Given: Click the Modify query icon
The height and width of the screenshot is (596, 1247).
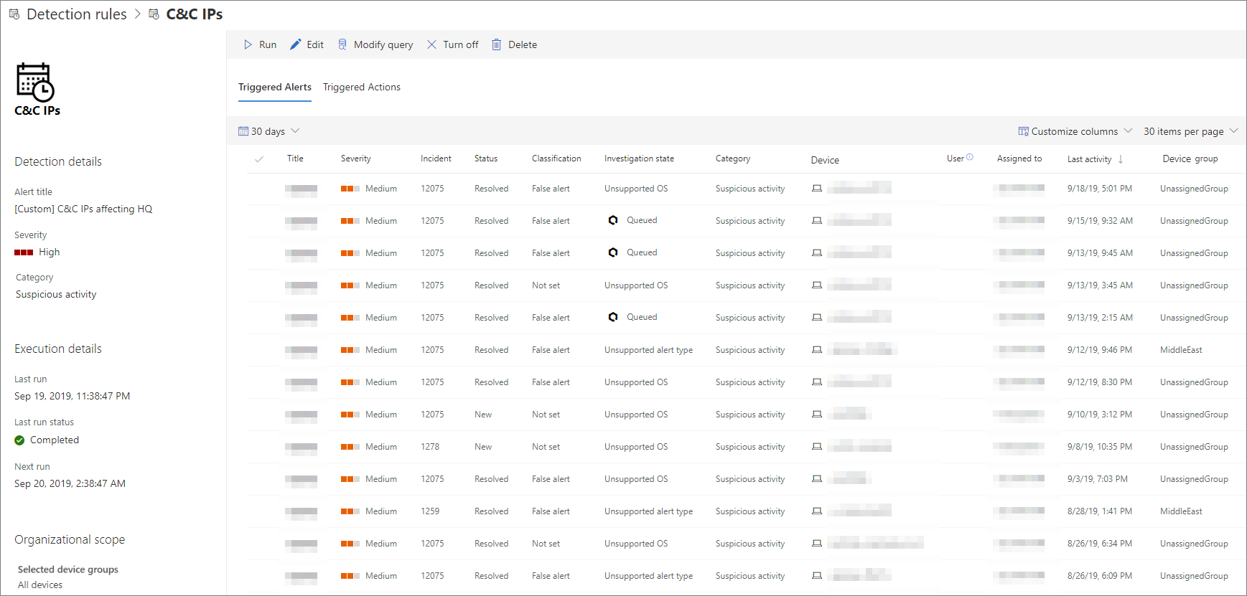Looking at the screenshot, I should point(342,44).
